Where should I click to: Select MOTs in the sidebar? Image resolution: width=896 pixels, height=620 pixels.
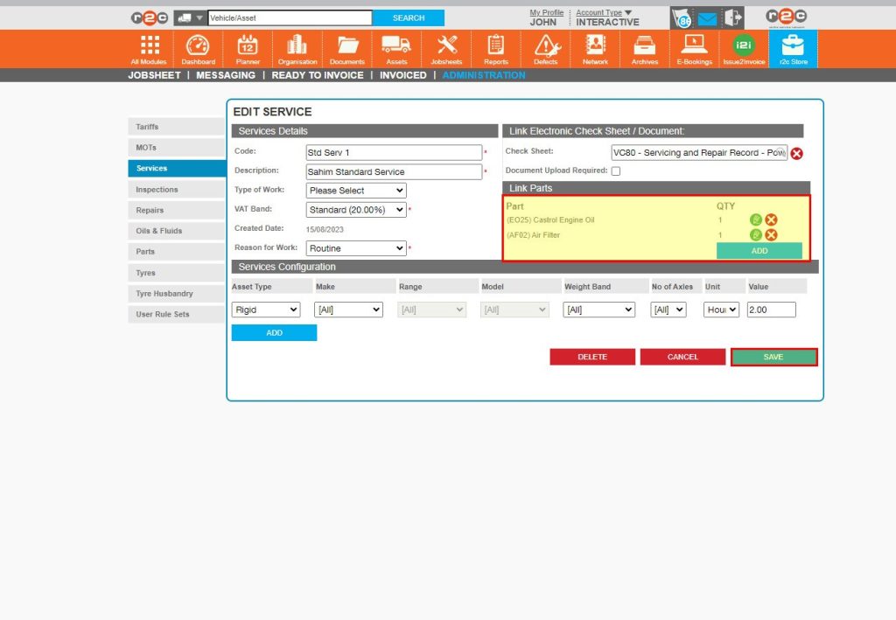pyautogui.click(x=177, y=147)
